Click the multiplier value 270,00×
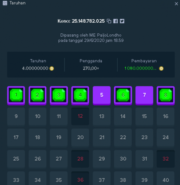The height and width of the screenshot is (185, 180). click(91, 68)
